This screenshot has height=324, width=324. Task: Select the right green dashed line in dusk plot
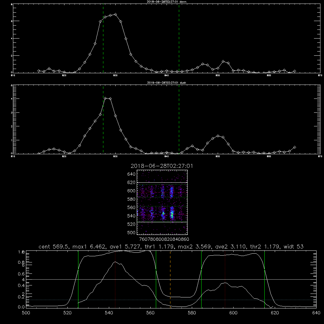coord(179,120)
